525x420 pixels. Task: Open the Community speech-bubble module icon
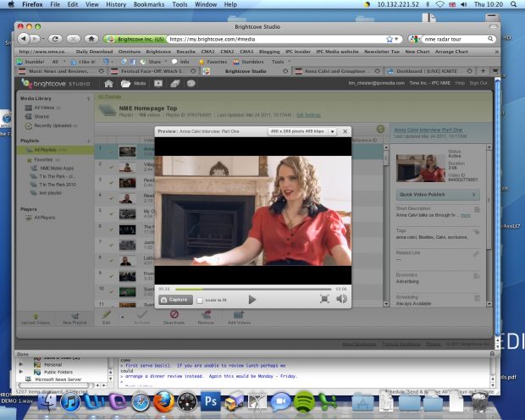pyautogui.click(x=191, y=84)
